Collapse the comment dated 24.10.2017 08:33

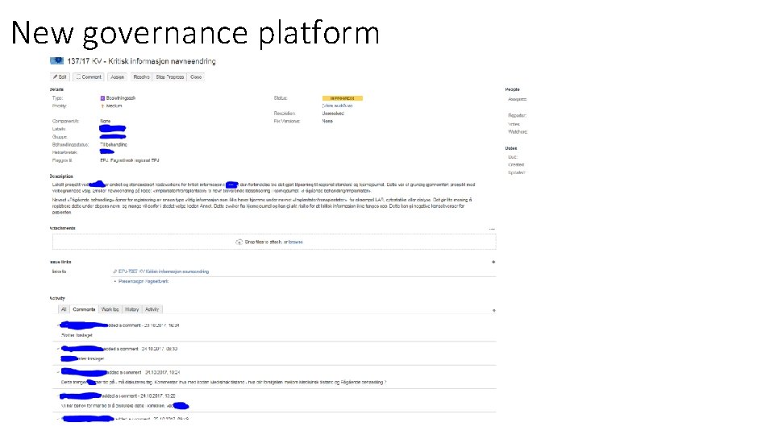[x=58, y=349]
